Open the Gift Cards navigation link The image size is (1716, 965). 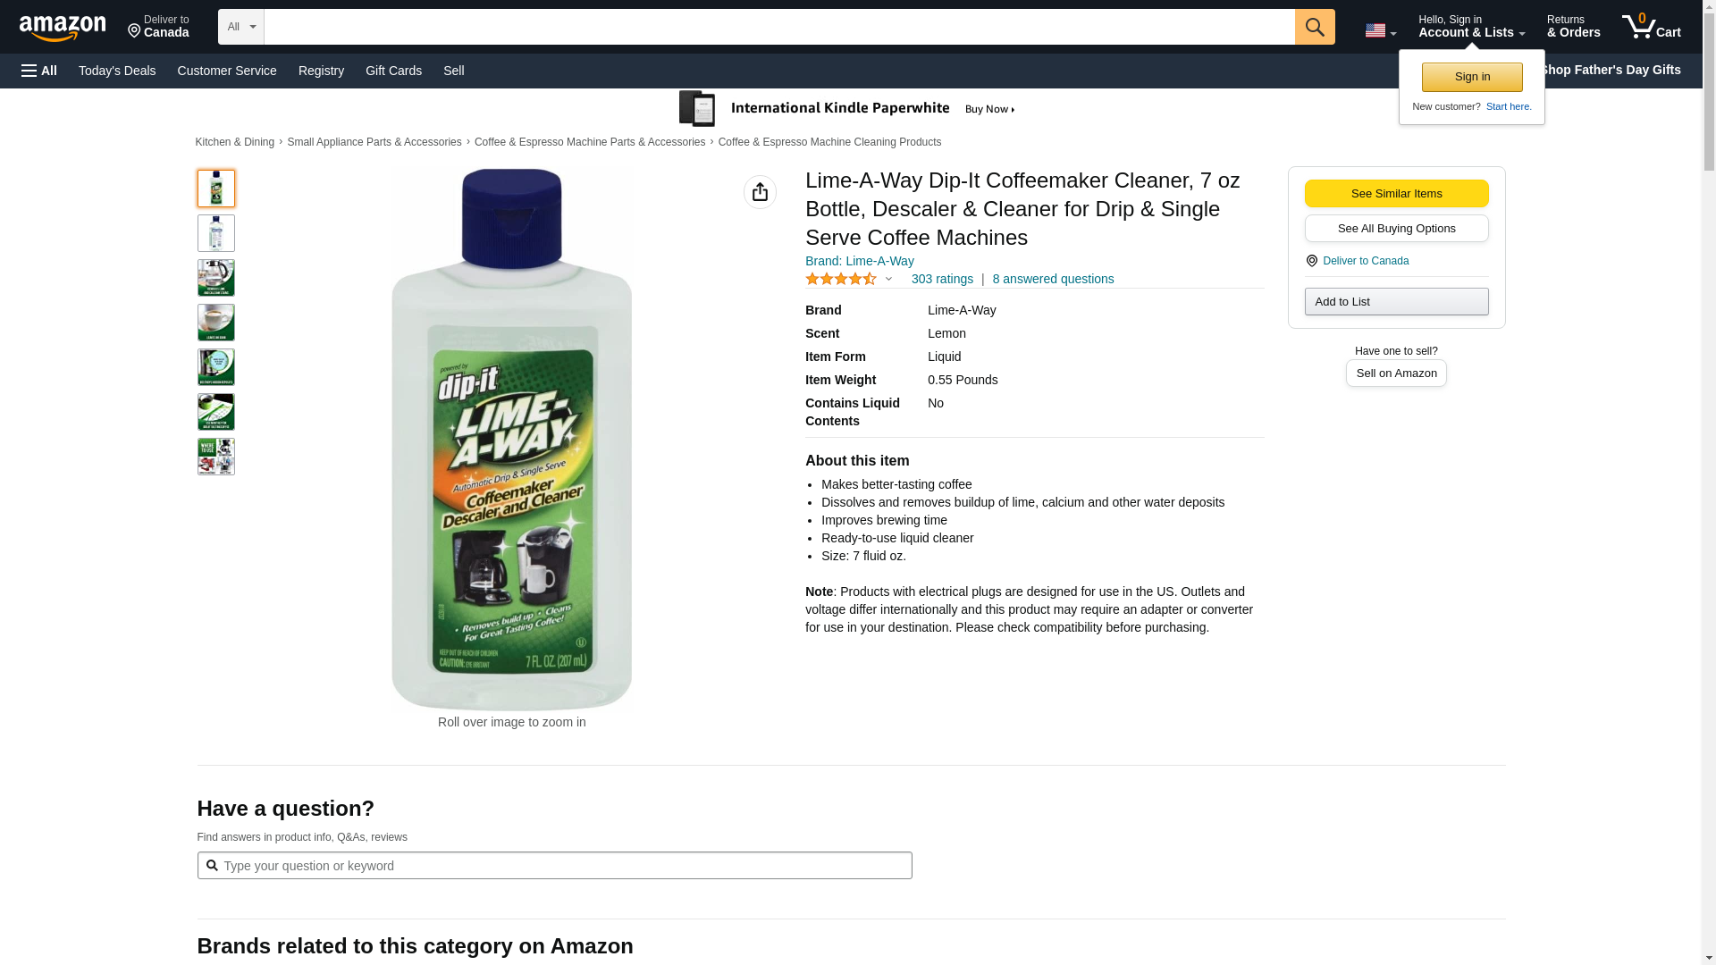pyautogui.click(x=393, y=71)
